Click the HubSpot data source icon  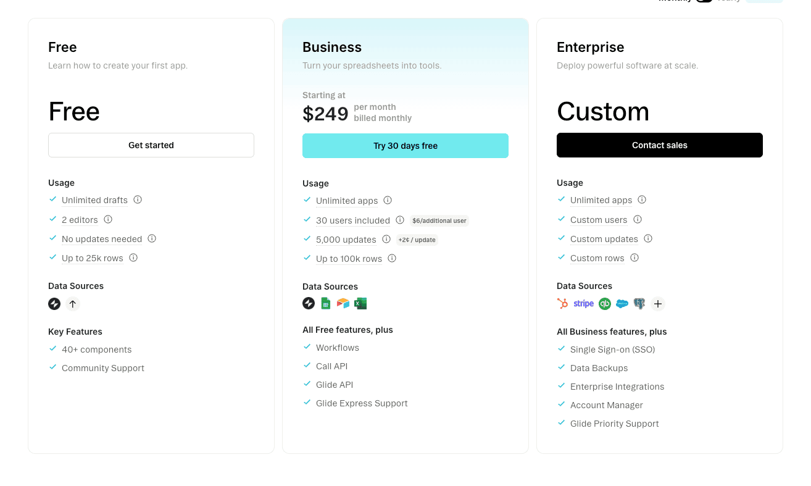point(562,303)
